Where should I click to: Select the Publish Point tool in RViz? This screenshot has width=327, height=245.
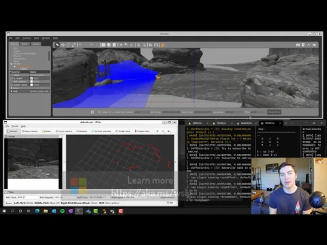(x=142, y=131)
